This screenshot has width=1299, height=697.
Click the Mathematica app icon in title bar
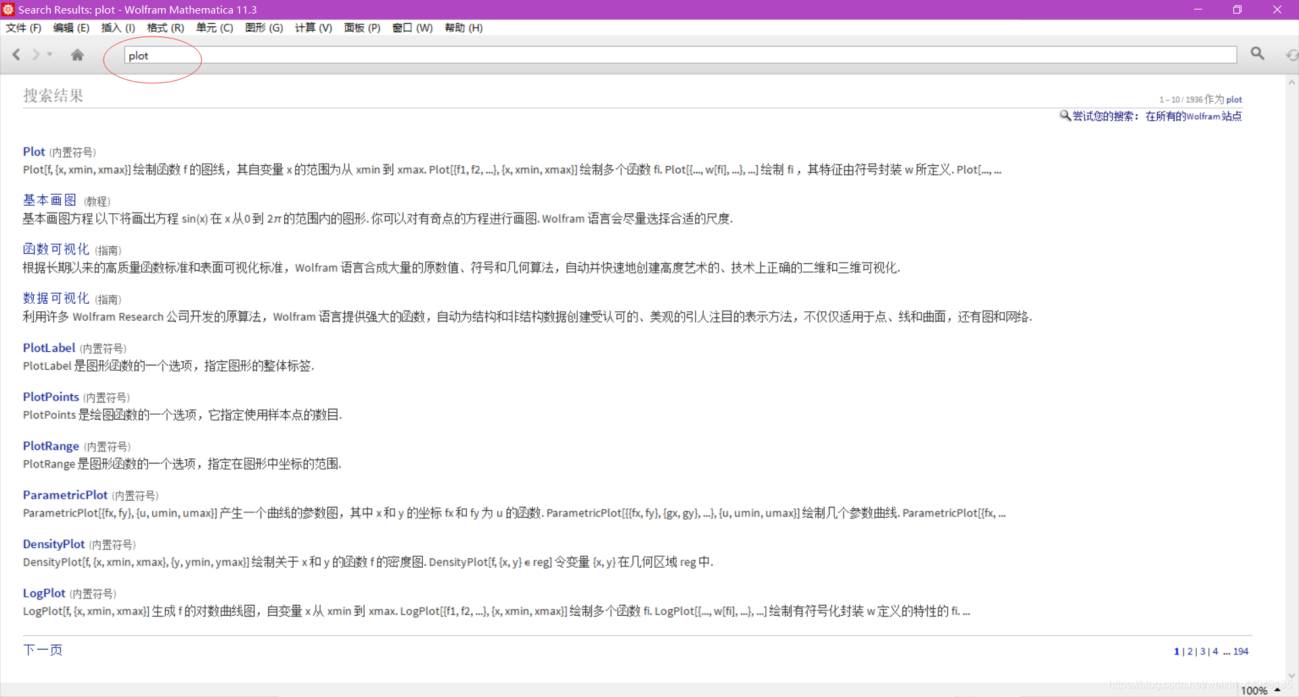click(x=8, y=9)
